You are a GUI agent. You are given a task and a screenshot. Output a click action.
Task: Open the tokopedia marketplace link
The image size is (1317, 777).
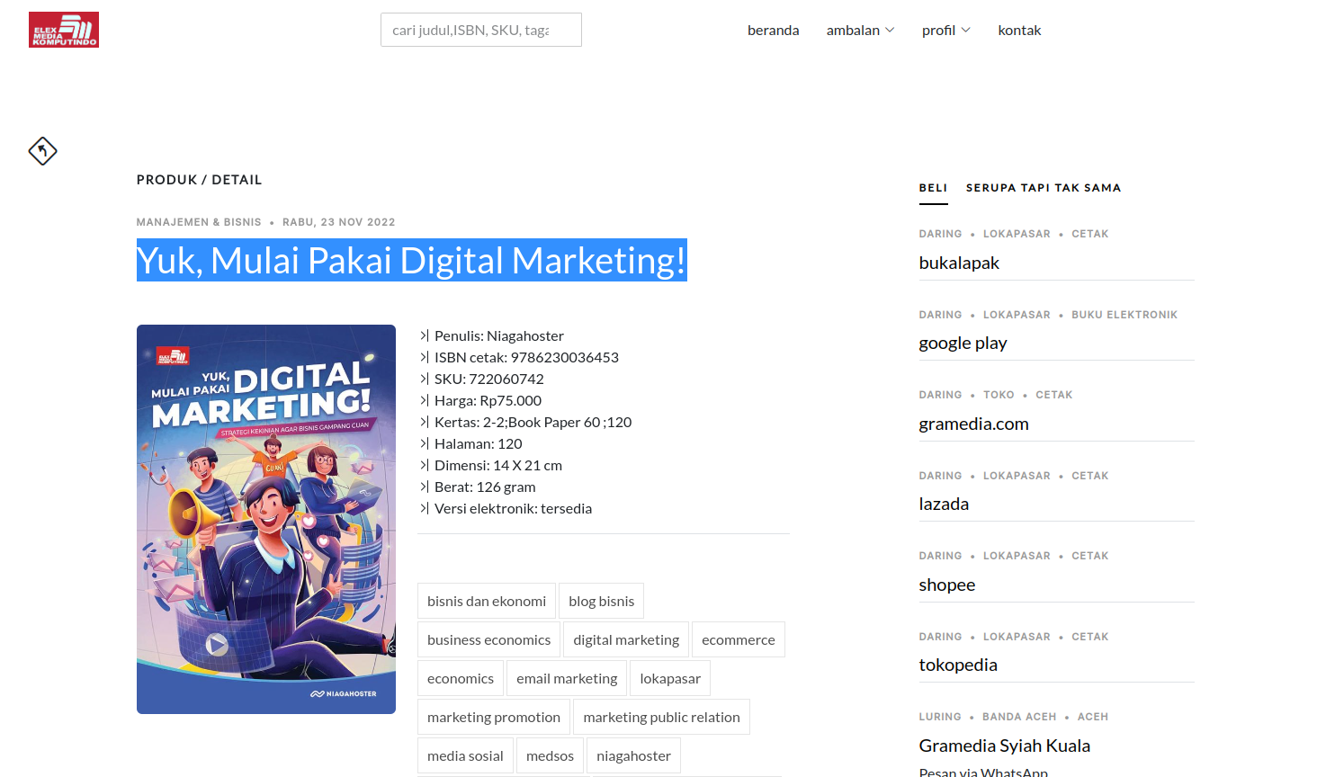[x=957, y=665]
